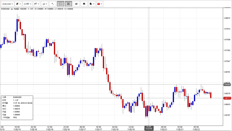Click the 1.05819 low value in data box
Image resolution: width=232 pixels, height=131 pixels.
pyautogui.click(x=16, y=109)
